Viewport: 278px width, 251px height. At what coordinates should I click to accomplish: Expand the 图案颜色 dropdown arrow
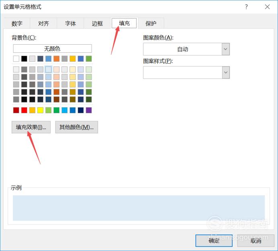[x=226, y=49]
